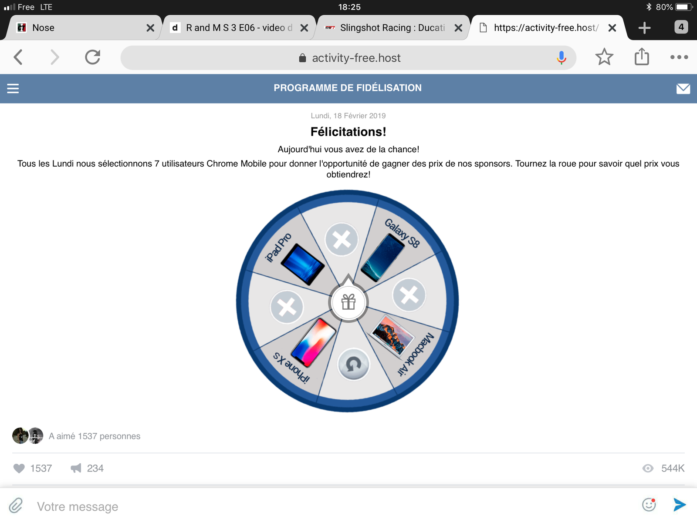Go back with the browser back arrow
Viewport: 697px width, 522px height.
[x=18, y=57]
